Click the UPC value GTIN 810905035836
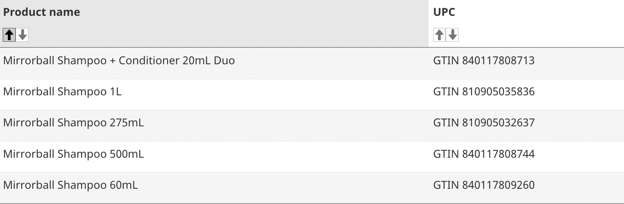Screen dimensions: 624x204 [484, 92]
